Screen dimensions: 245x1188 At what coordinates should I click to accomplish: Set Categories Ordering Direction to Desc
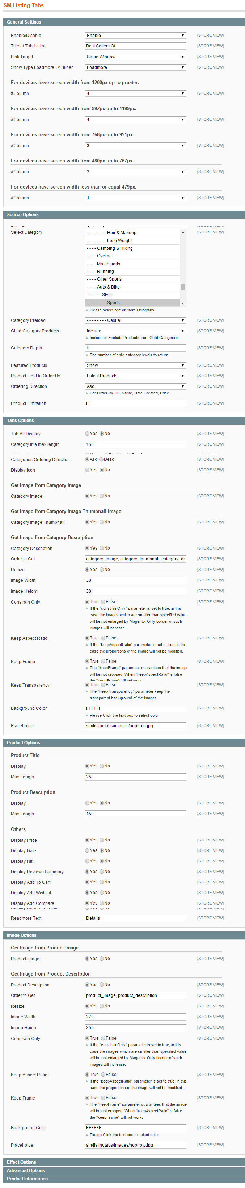[x=102, y=459]
